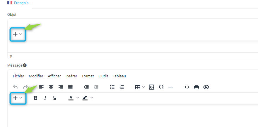Click the redo arrow in Message toolbar
This screenshot has width=258, height=127.
[x=25, y=87]
